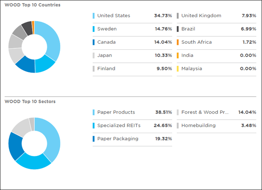Click the center of the sectors donut chart

(34, 143)
